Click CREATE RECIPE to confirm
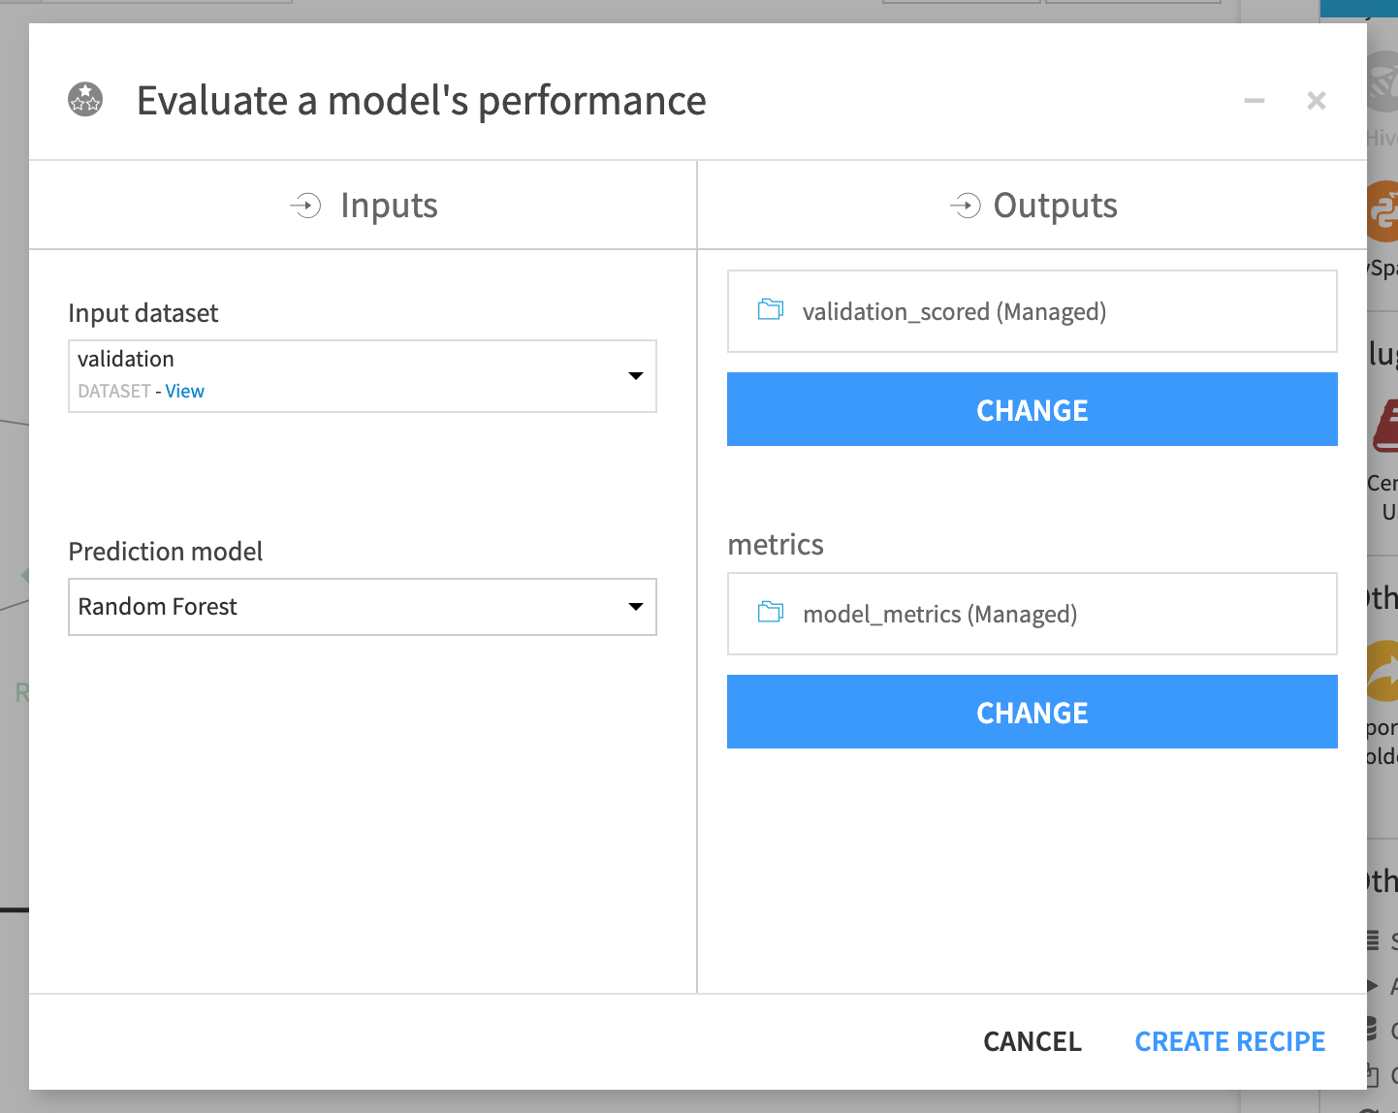Image resolution: width=1398 pixels, height=1113 pixels. 1230,1041
